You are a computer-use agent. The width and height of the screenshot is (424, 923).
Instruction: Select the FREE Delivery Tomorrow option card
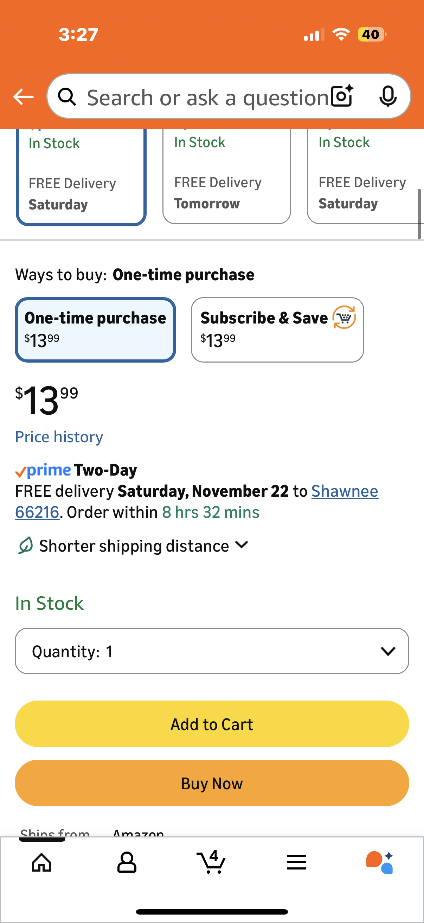coord(226,179)
